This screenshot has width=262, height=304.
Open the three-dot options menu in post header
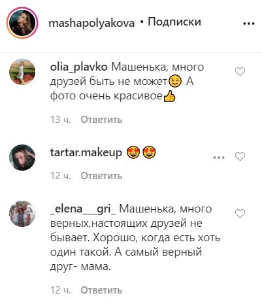249,24
